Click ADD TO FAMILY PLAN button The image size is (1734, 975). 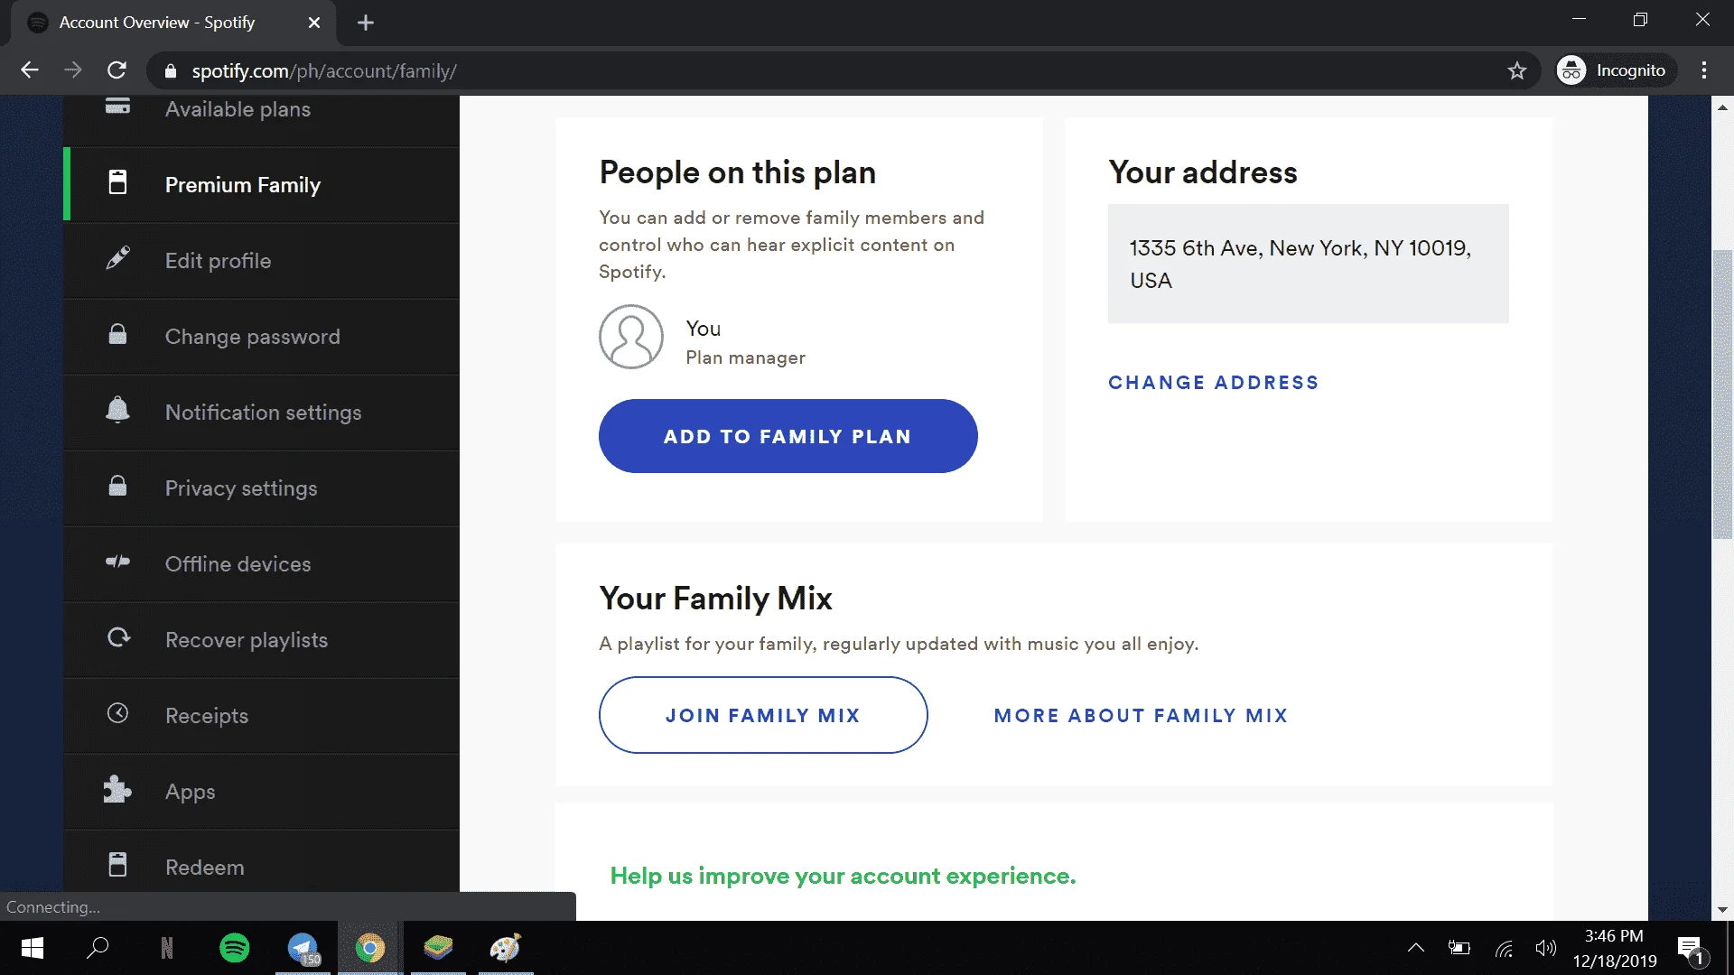pyautogui.click(x=788, y=436)
